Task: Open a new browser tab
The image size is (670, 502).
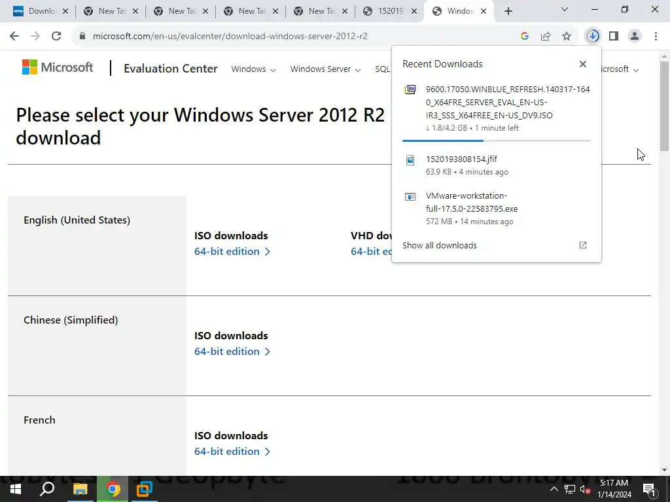Action: click(x=508, y=12)
